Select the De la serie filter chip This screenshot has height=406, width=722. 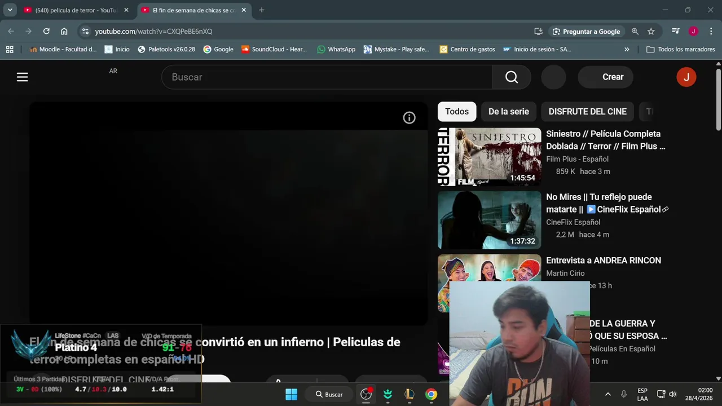[x=509, y=112]
